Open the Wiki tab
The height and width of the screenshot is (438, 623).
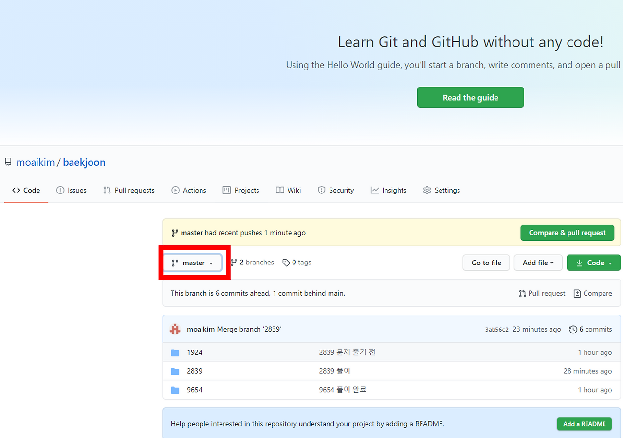(289, 190)
